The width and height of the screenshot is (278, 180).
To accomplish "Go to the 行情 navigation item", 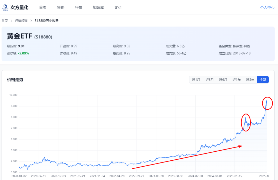I will tap(79, 7).
